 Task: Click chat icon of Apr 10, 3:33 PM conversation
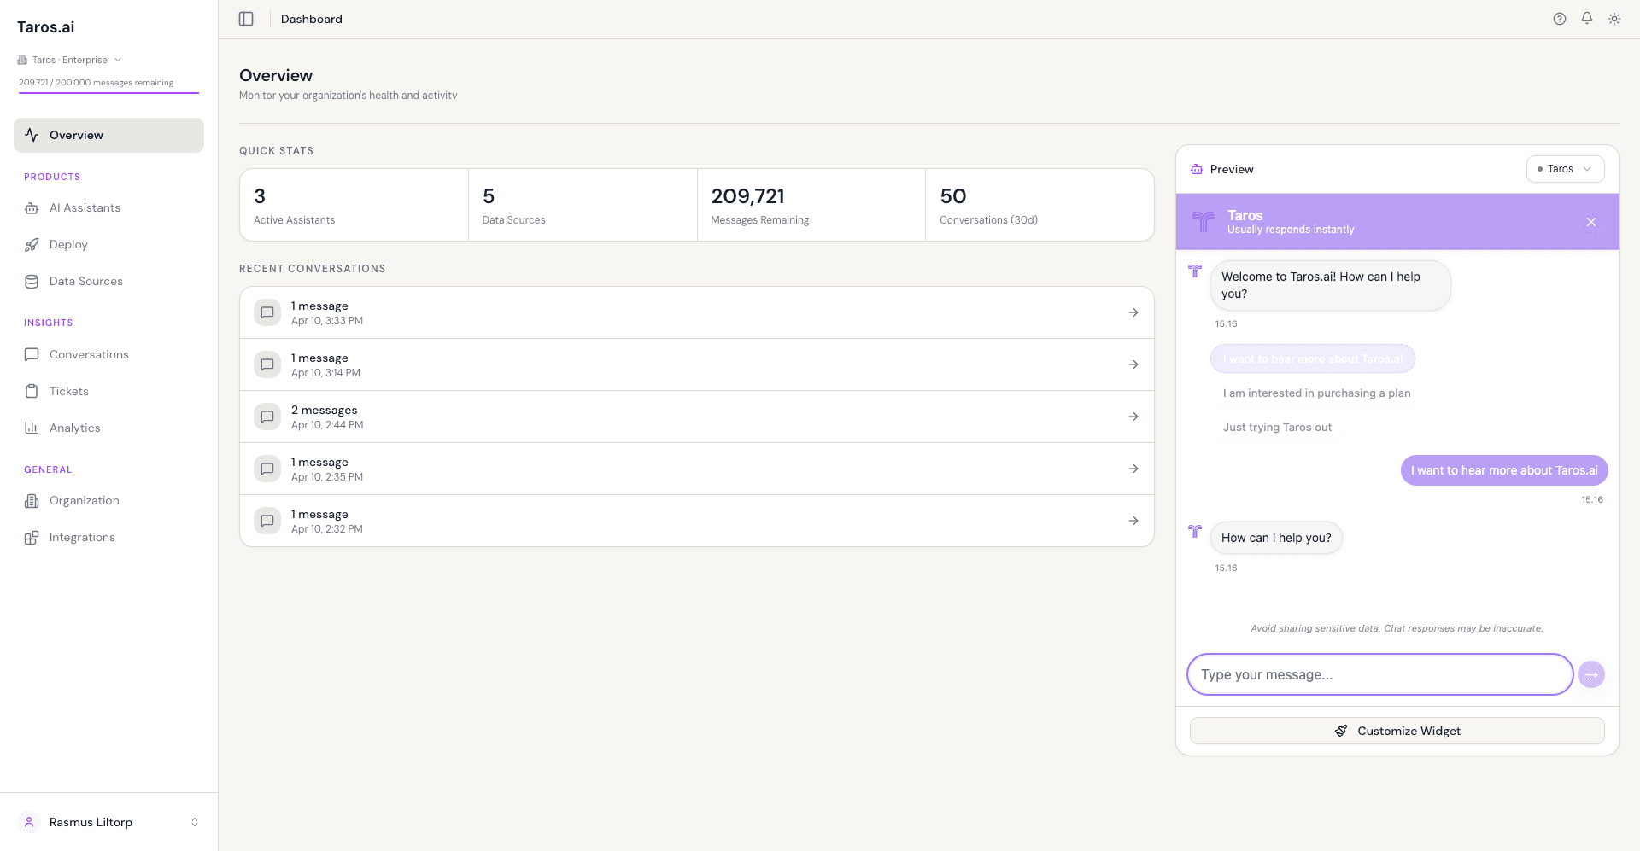tap(267, 312)
